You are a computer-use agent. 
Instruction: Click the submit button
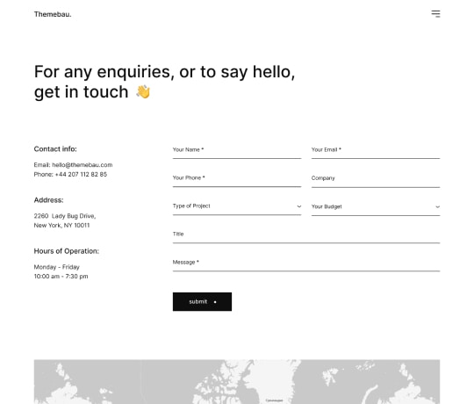point(202,301)
